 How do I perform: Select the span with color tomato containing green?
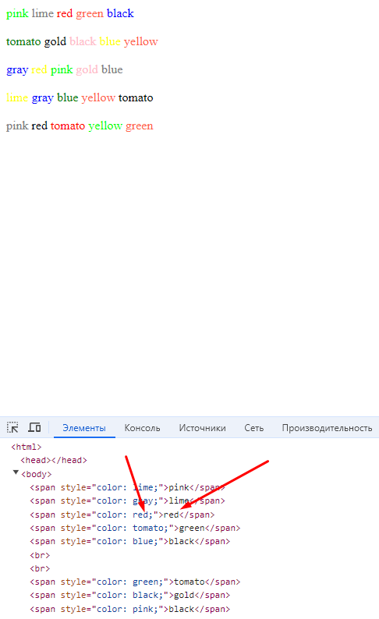[135, 529]
